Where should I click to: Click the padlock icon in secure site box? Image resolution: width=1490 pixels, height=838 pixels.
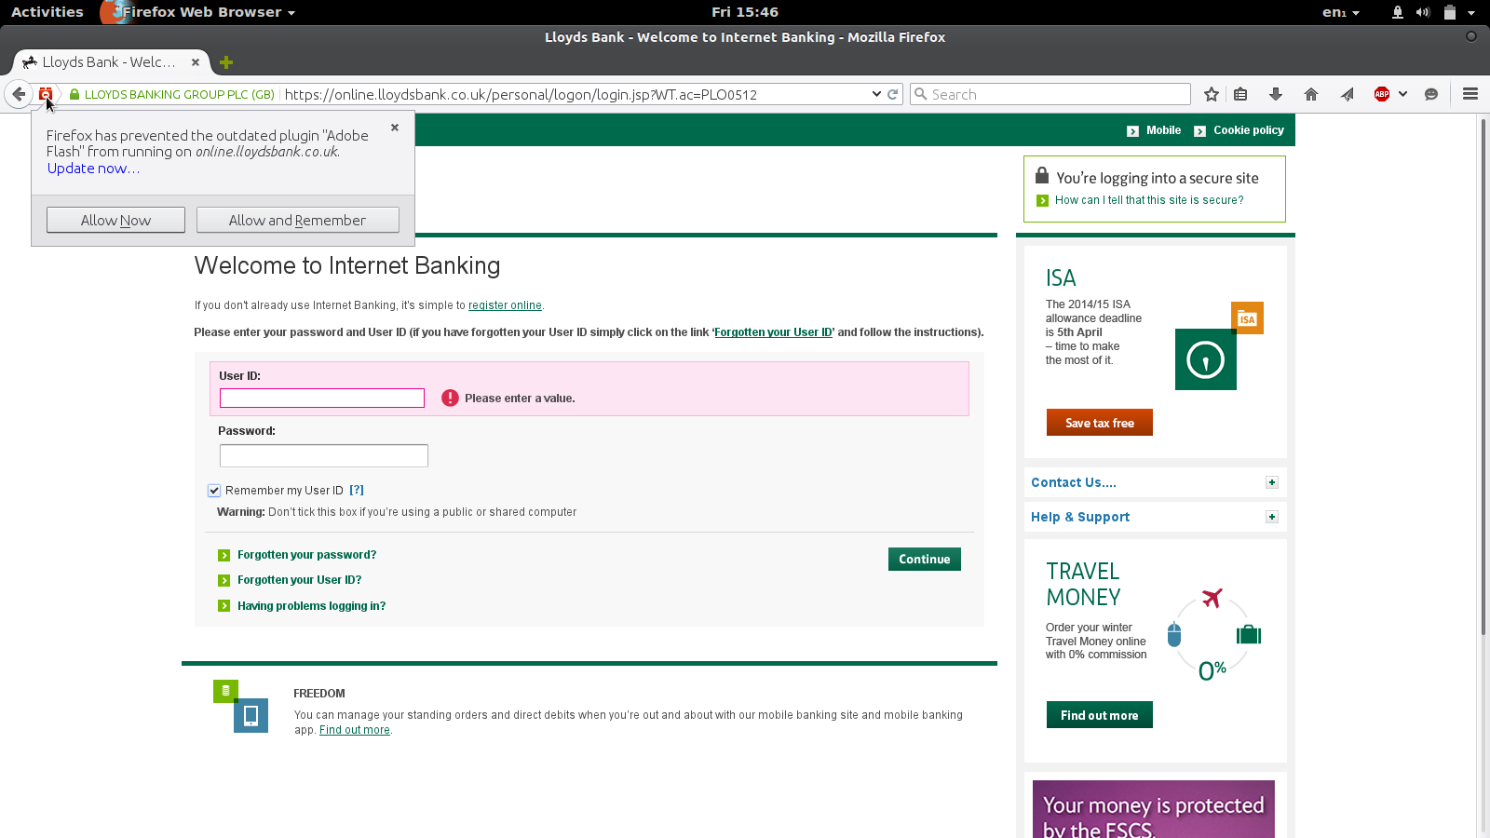(x=1042, y=175)
